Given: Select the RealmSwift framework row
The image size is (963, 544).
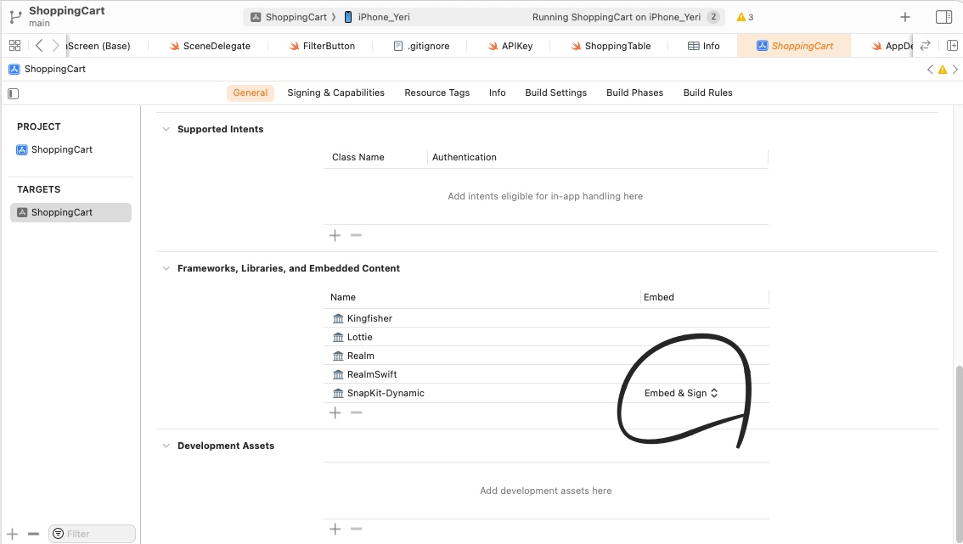Looking at the screenshot, I should 546,374.
